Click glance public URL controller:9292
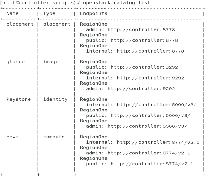209x177 pixels. coord(144,67)
